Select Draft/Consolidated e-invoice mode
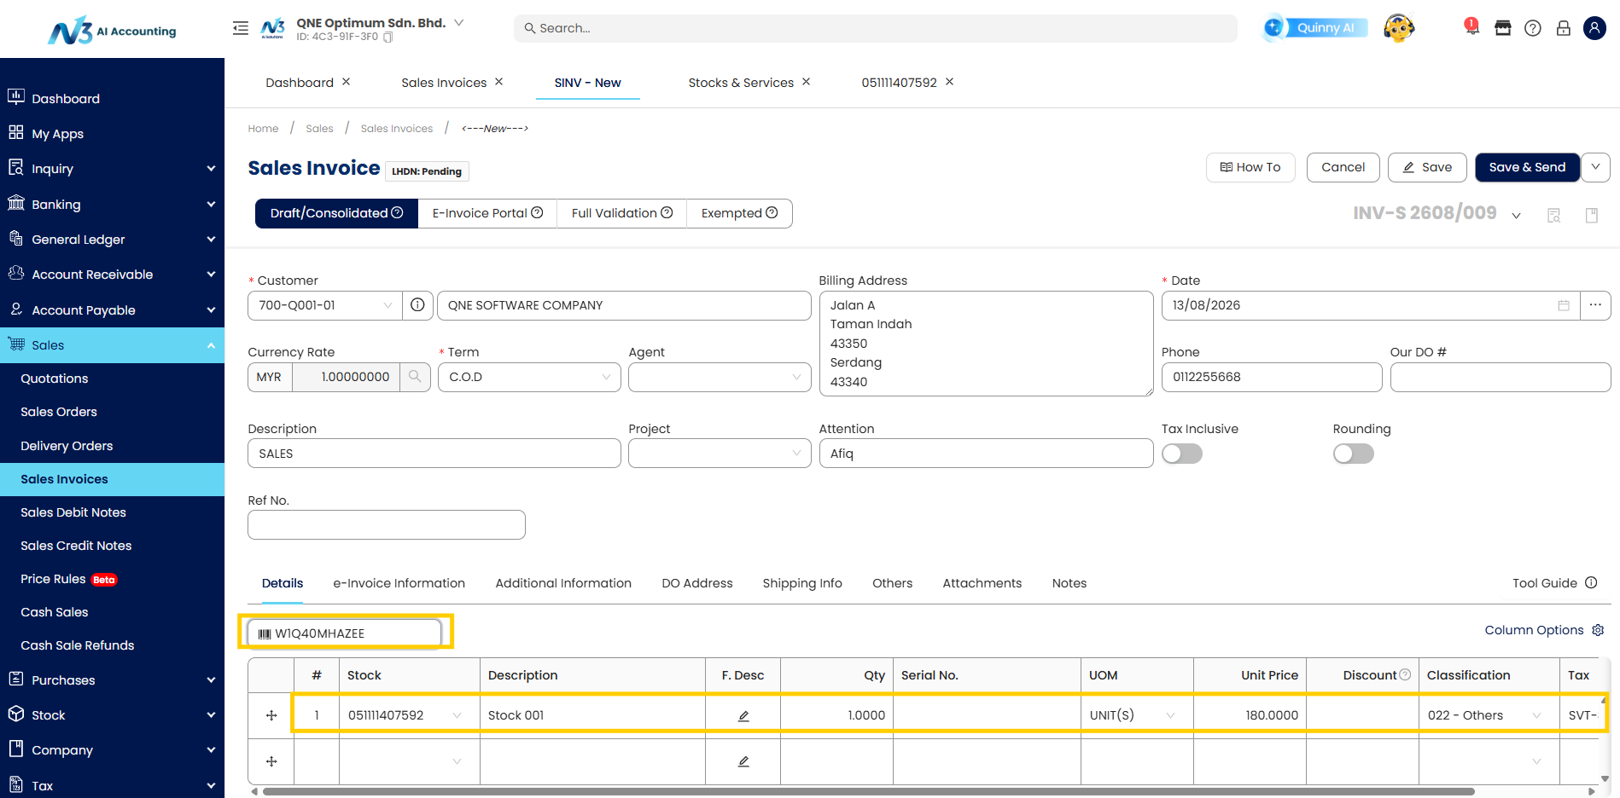This screenshot has width=1620, height=798. point(336,213)
